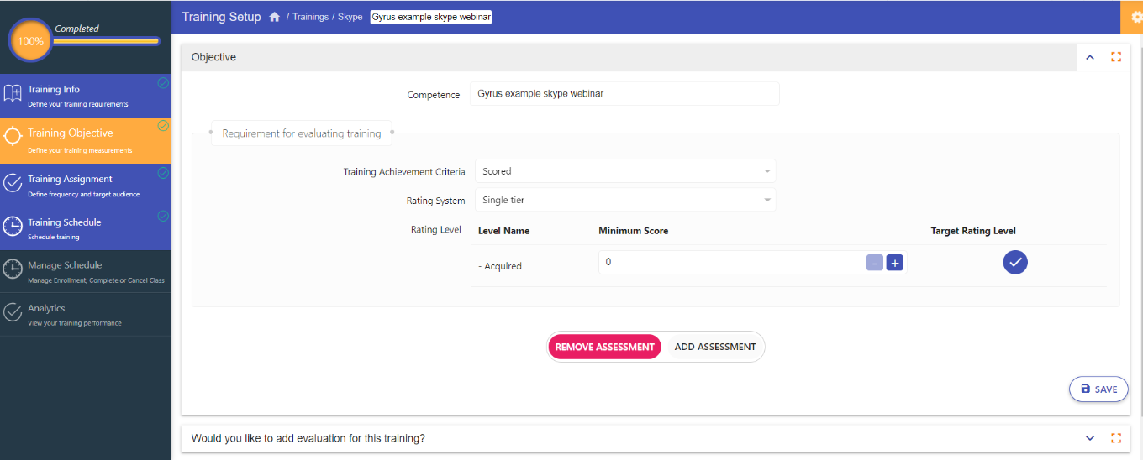
Task: Open the Trainings breadcrumb link
Action: coord(310,17)
